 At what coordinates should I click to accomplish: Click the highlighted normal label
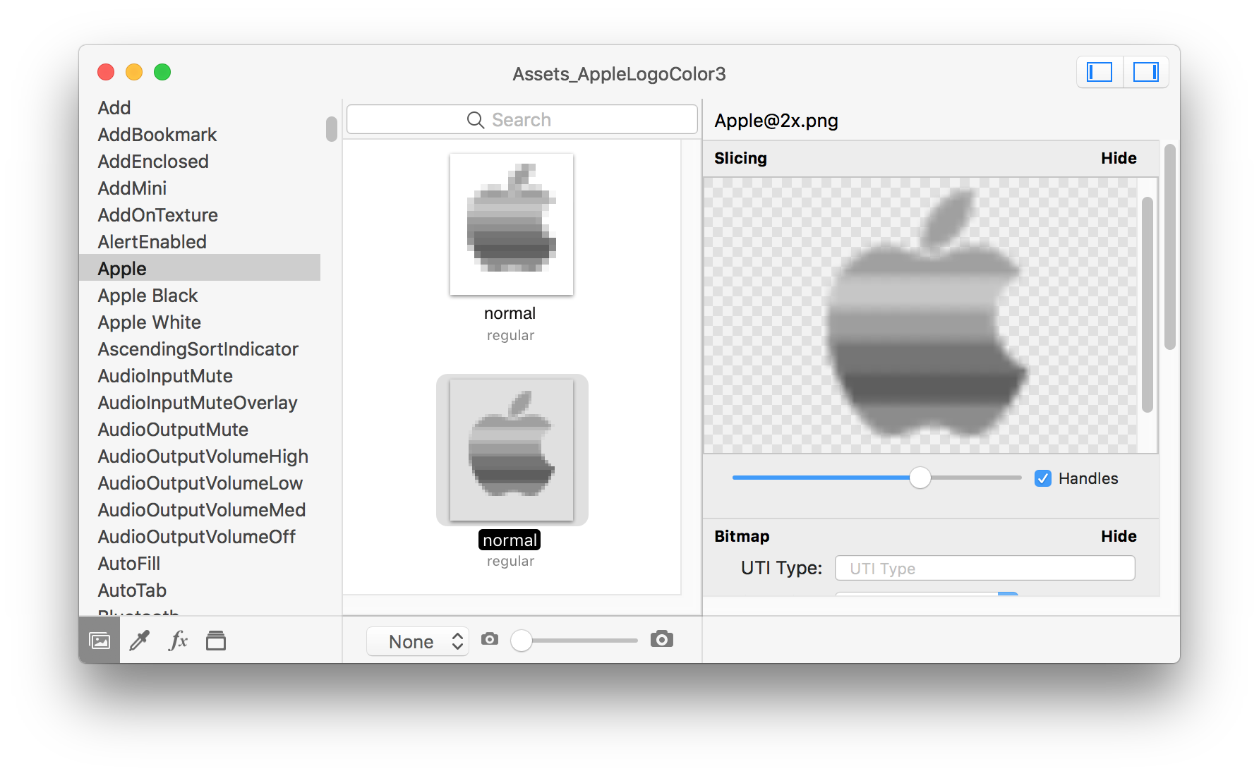click(510, 540)
